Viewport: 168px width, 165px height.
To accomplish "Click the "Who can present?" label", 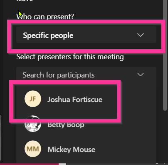I will tap(45, 17).
